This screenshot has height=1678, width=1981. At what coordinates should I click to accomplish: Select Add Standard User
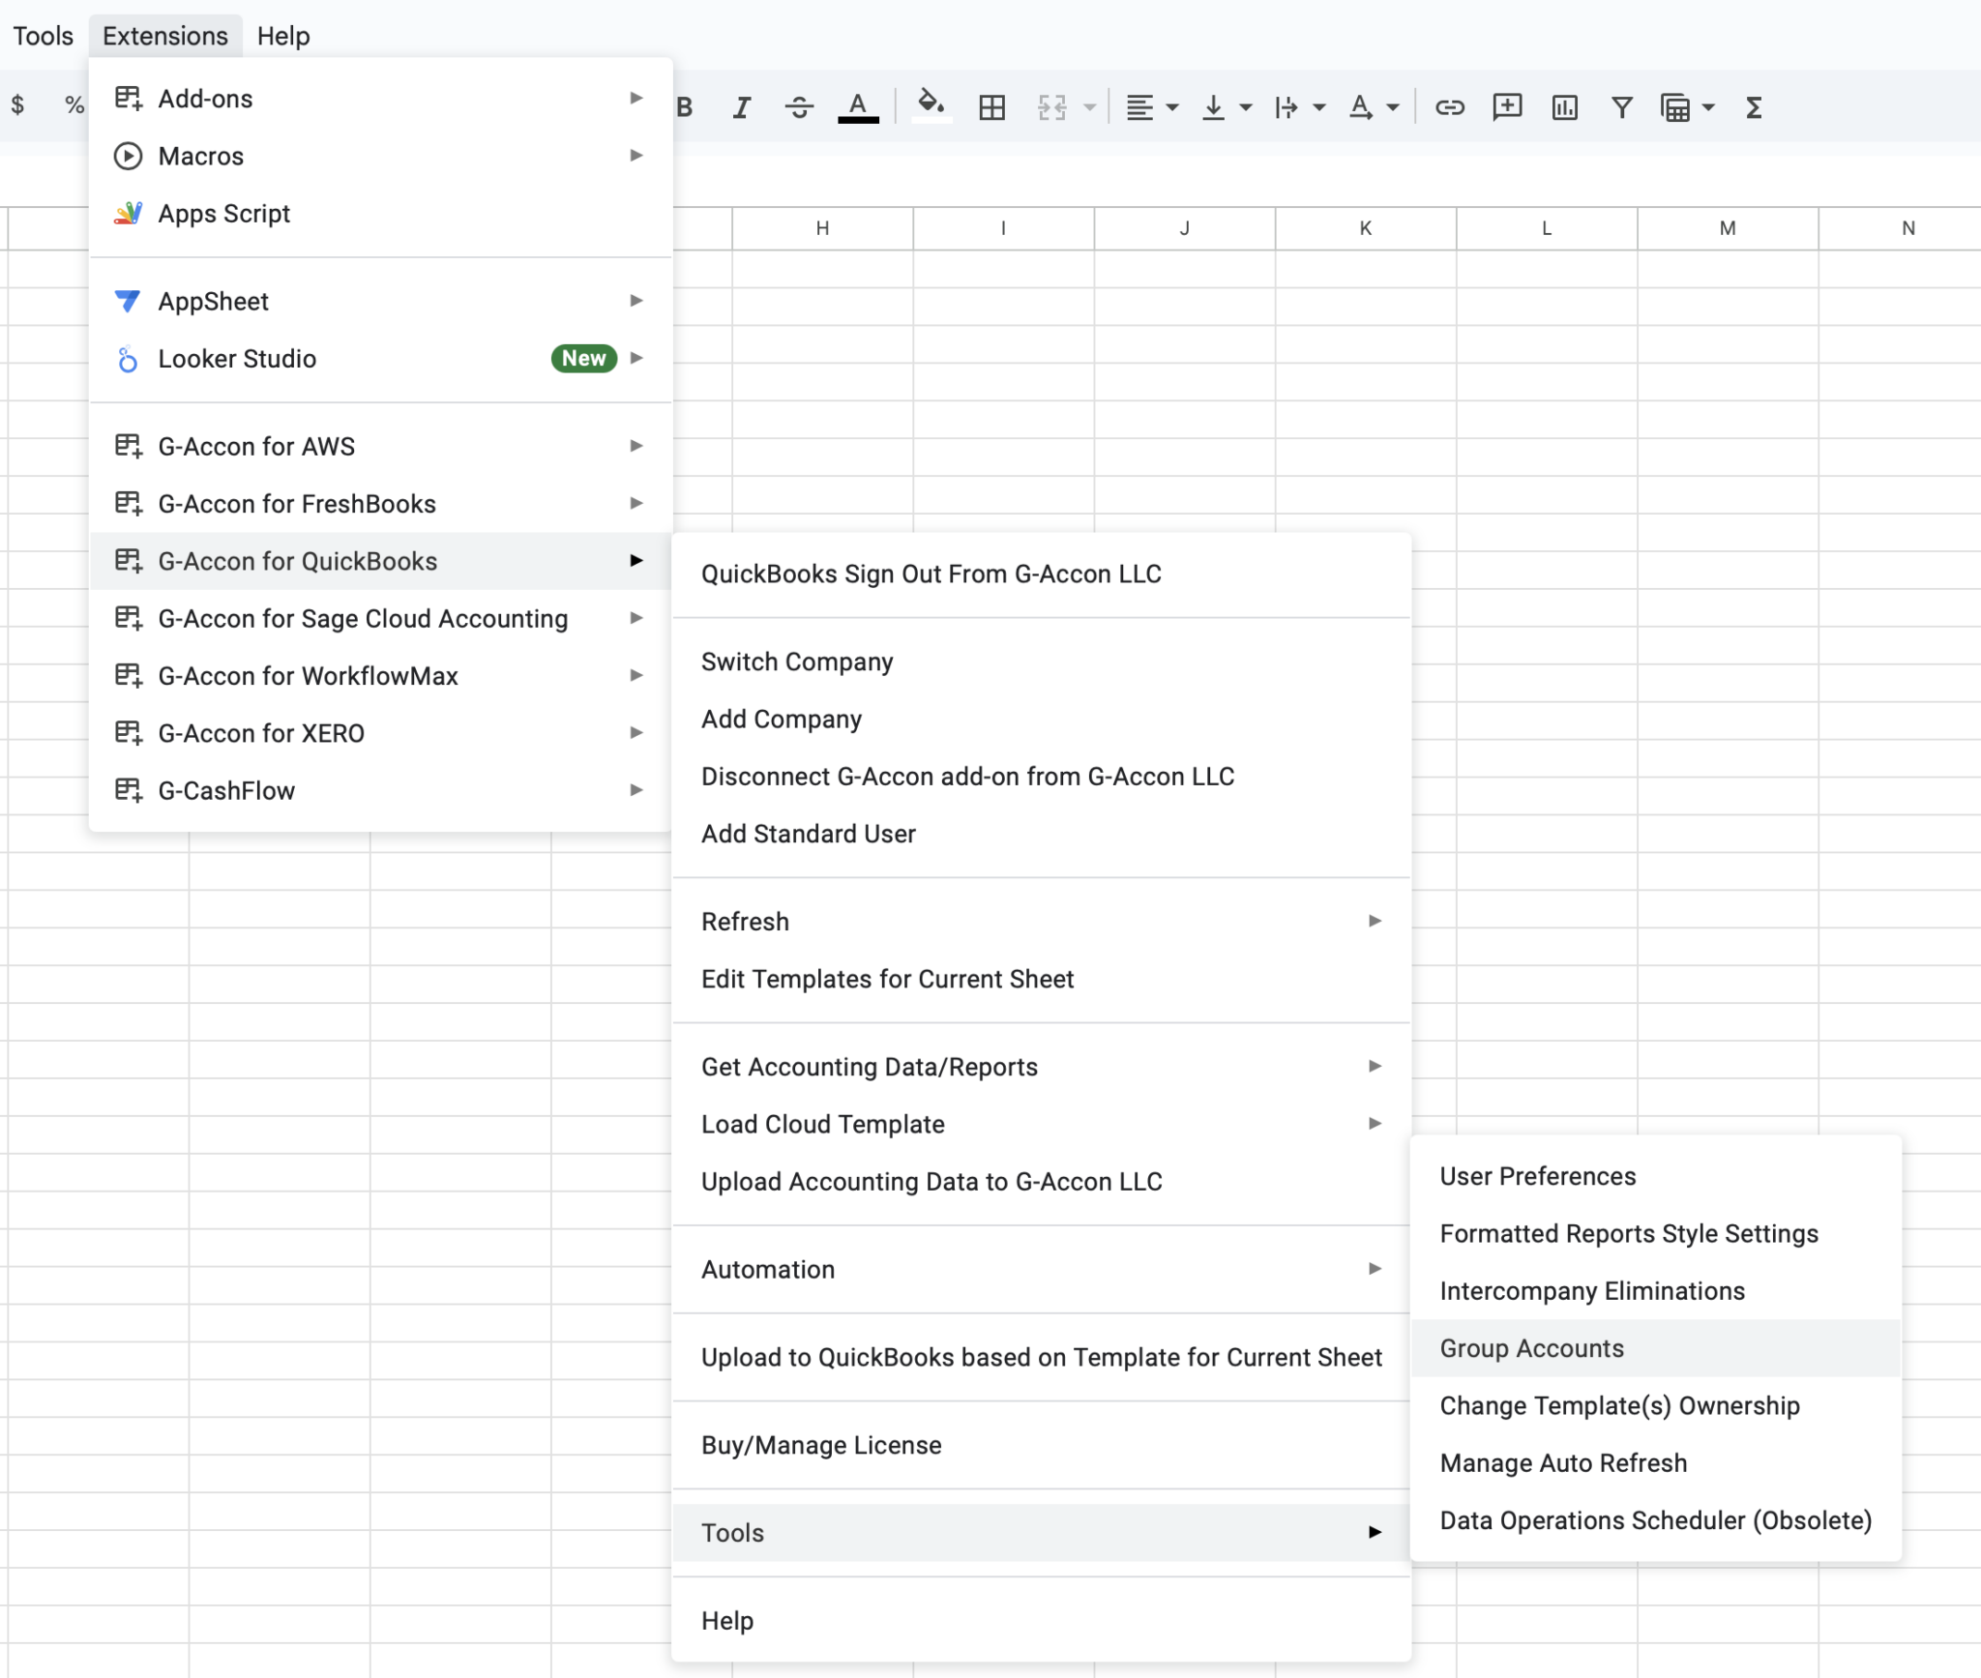tap(1042, 834)
